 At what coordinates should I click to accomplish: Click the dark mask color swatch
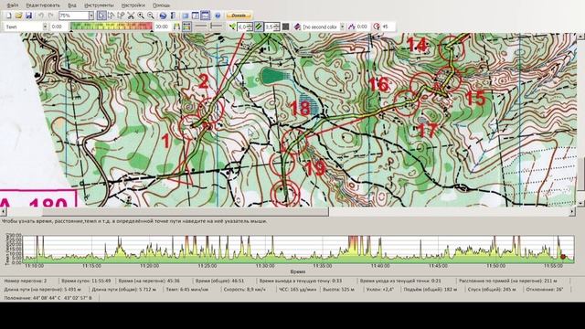coord(286,27)
